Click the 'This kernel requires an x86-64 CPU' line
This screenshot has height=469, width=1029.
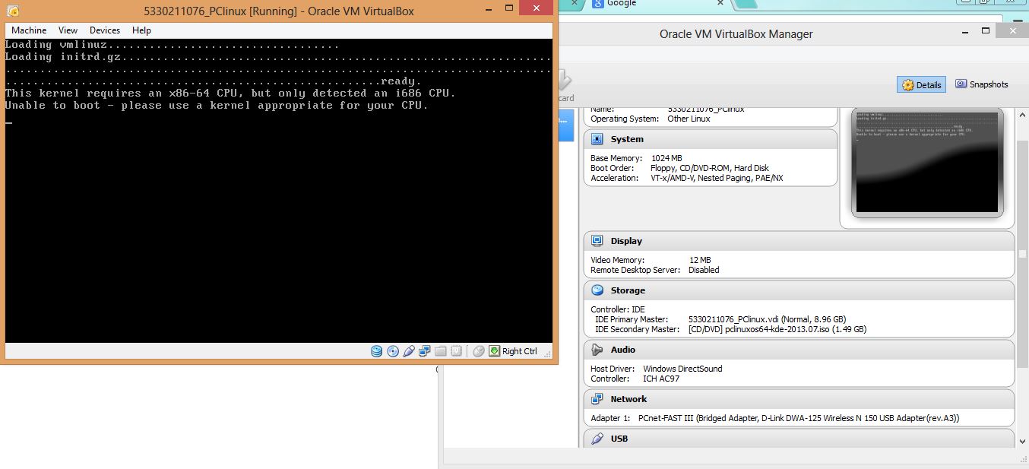230,93
